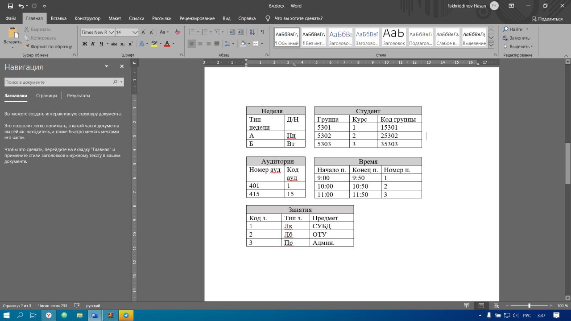
Task: Open the proofing spell-check status icon
Action: tap(77, 305)
